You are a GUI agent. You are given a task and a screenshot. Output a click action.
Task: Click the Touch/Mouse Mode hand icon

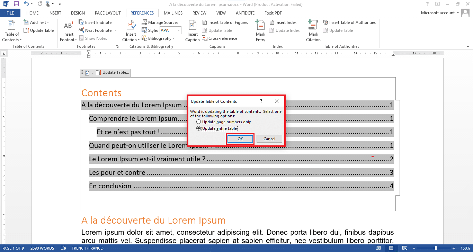pos(48,4)
